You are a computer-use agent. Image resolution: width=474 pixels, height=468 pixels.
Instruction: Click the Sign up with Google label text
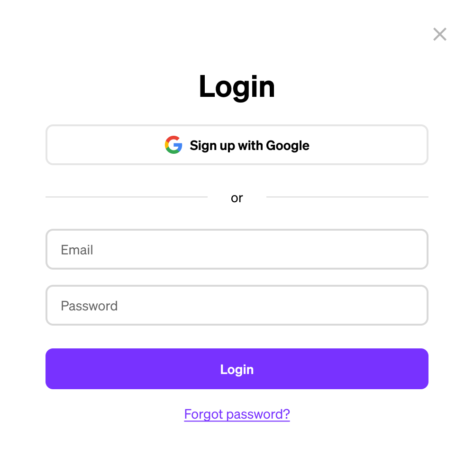pos(249,145)
